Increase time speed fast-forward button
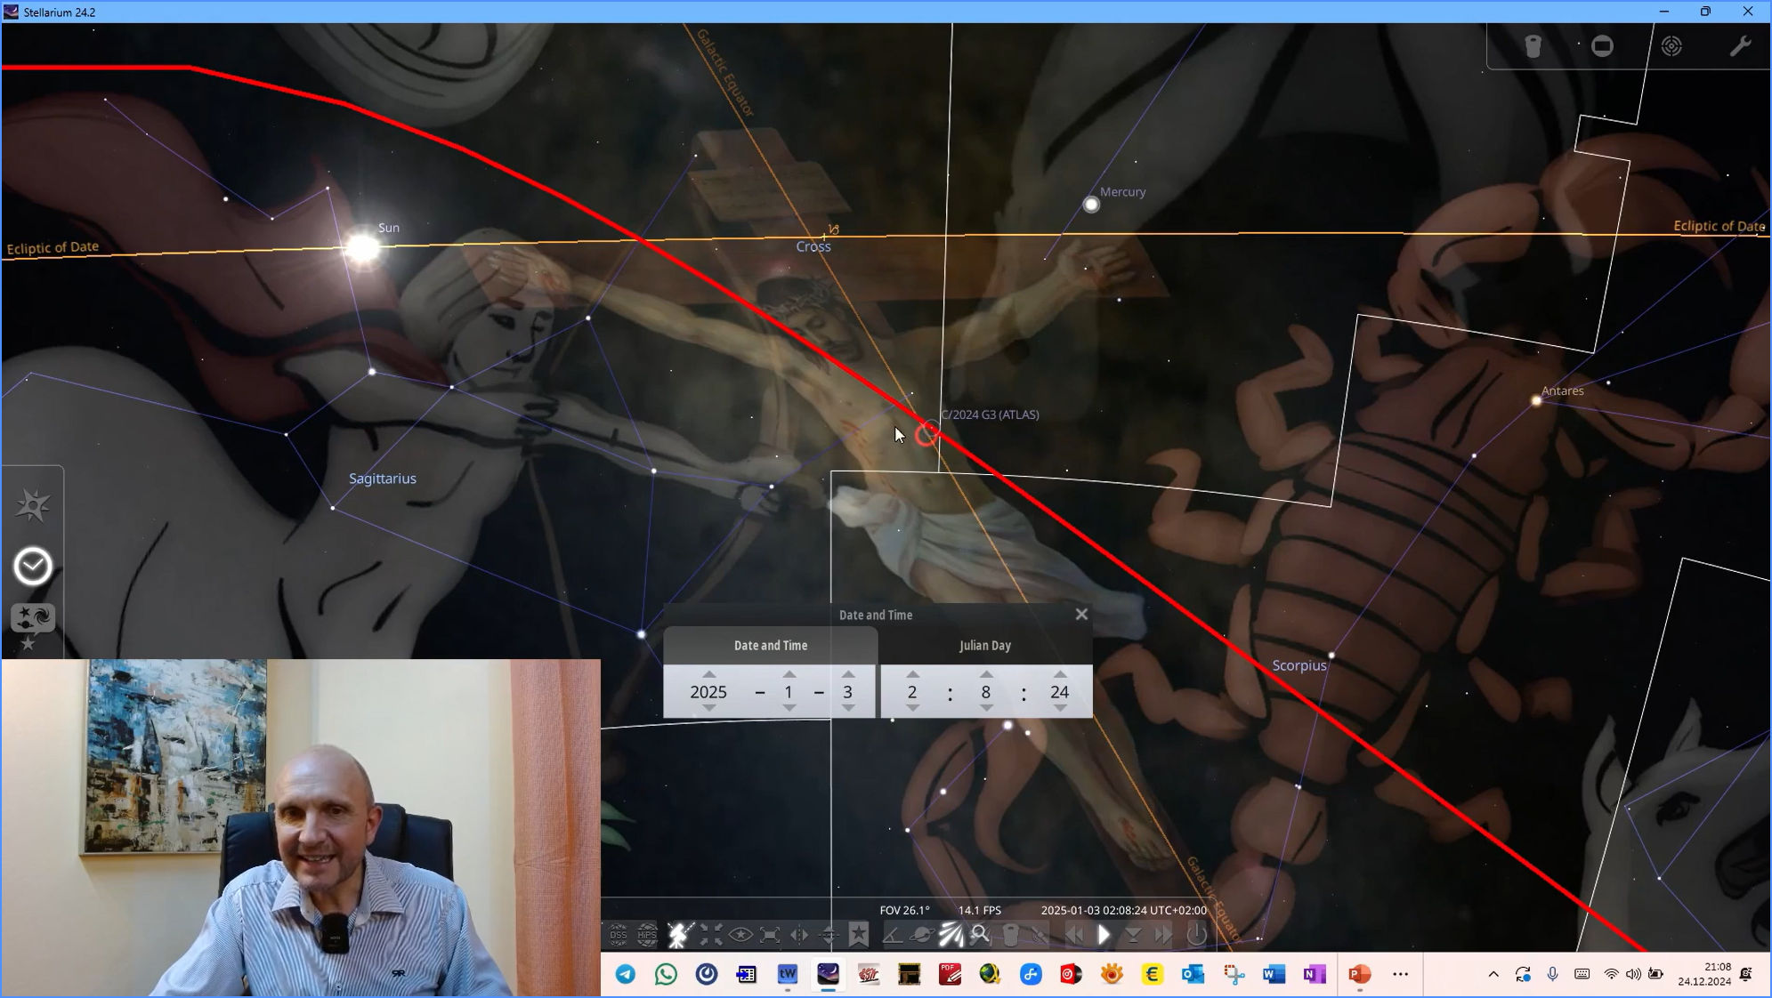This screenshot has width=1772, height=998. [x=1162, y=935]
